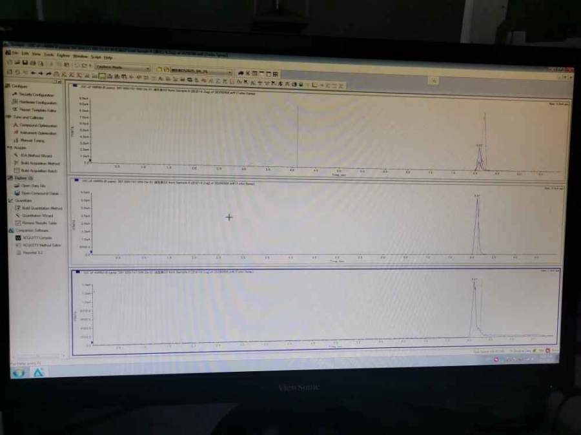The height and width of the screenshot is (435, 581).
Task: Open the ACQUITY Console
Action: point(36,238)
